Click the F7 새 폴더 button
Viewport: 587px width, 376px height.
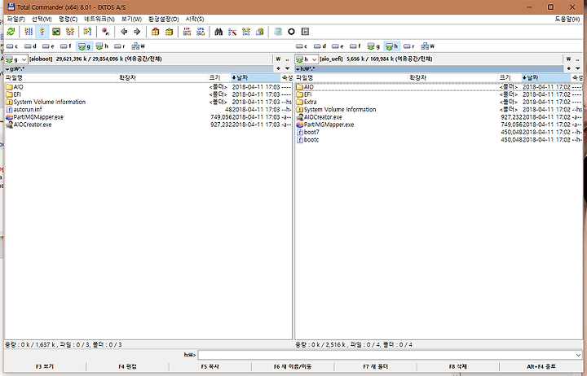click(375, 367)
